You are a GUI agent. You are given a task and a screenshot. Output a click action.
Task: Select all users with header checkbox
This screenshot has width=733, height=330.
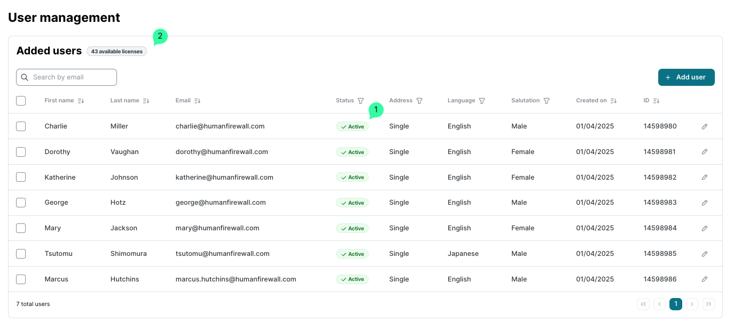click(21, 101)
